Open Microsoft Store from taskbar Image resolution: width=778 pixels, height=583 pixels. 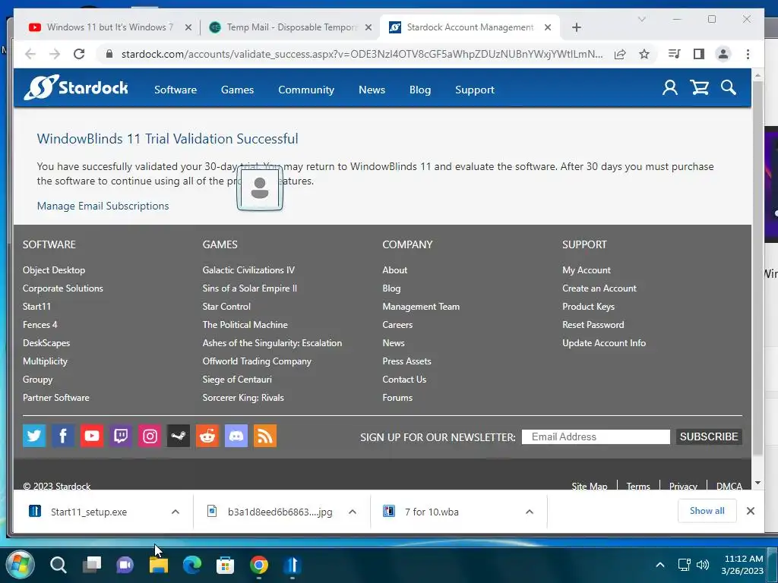tap(225, 565)
